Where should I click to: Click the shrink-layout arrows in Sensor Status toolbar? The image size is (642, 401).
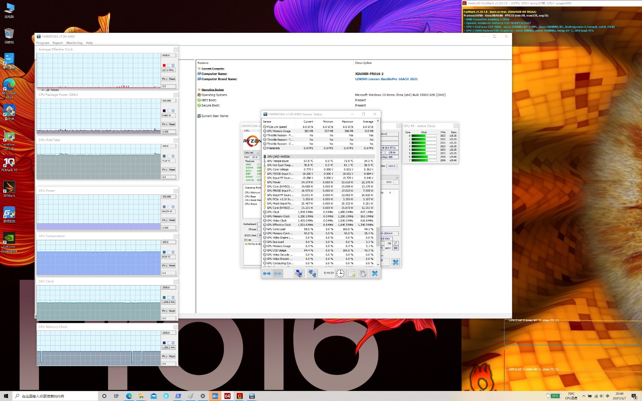click(x=278, y=273)
